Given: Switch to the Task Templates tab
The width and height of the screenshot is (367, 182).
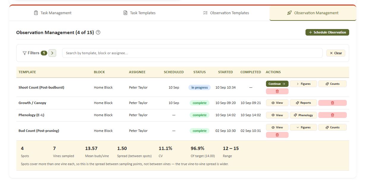Looking at the screenshot, I should (x=139, y=13).
